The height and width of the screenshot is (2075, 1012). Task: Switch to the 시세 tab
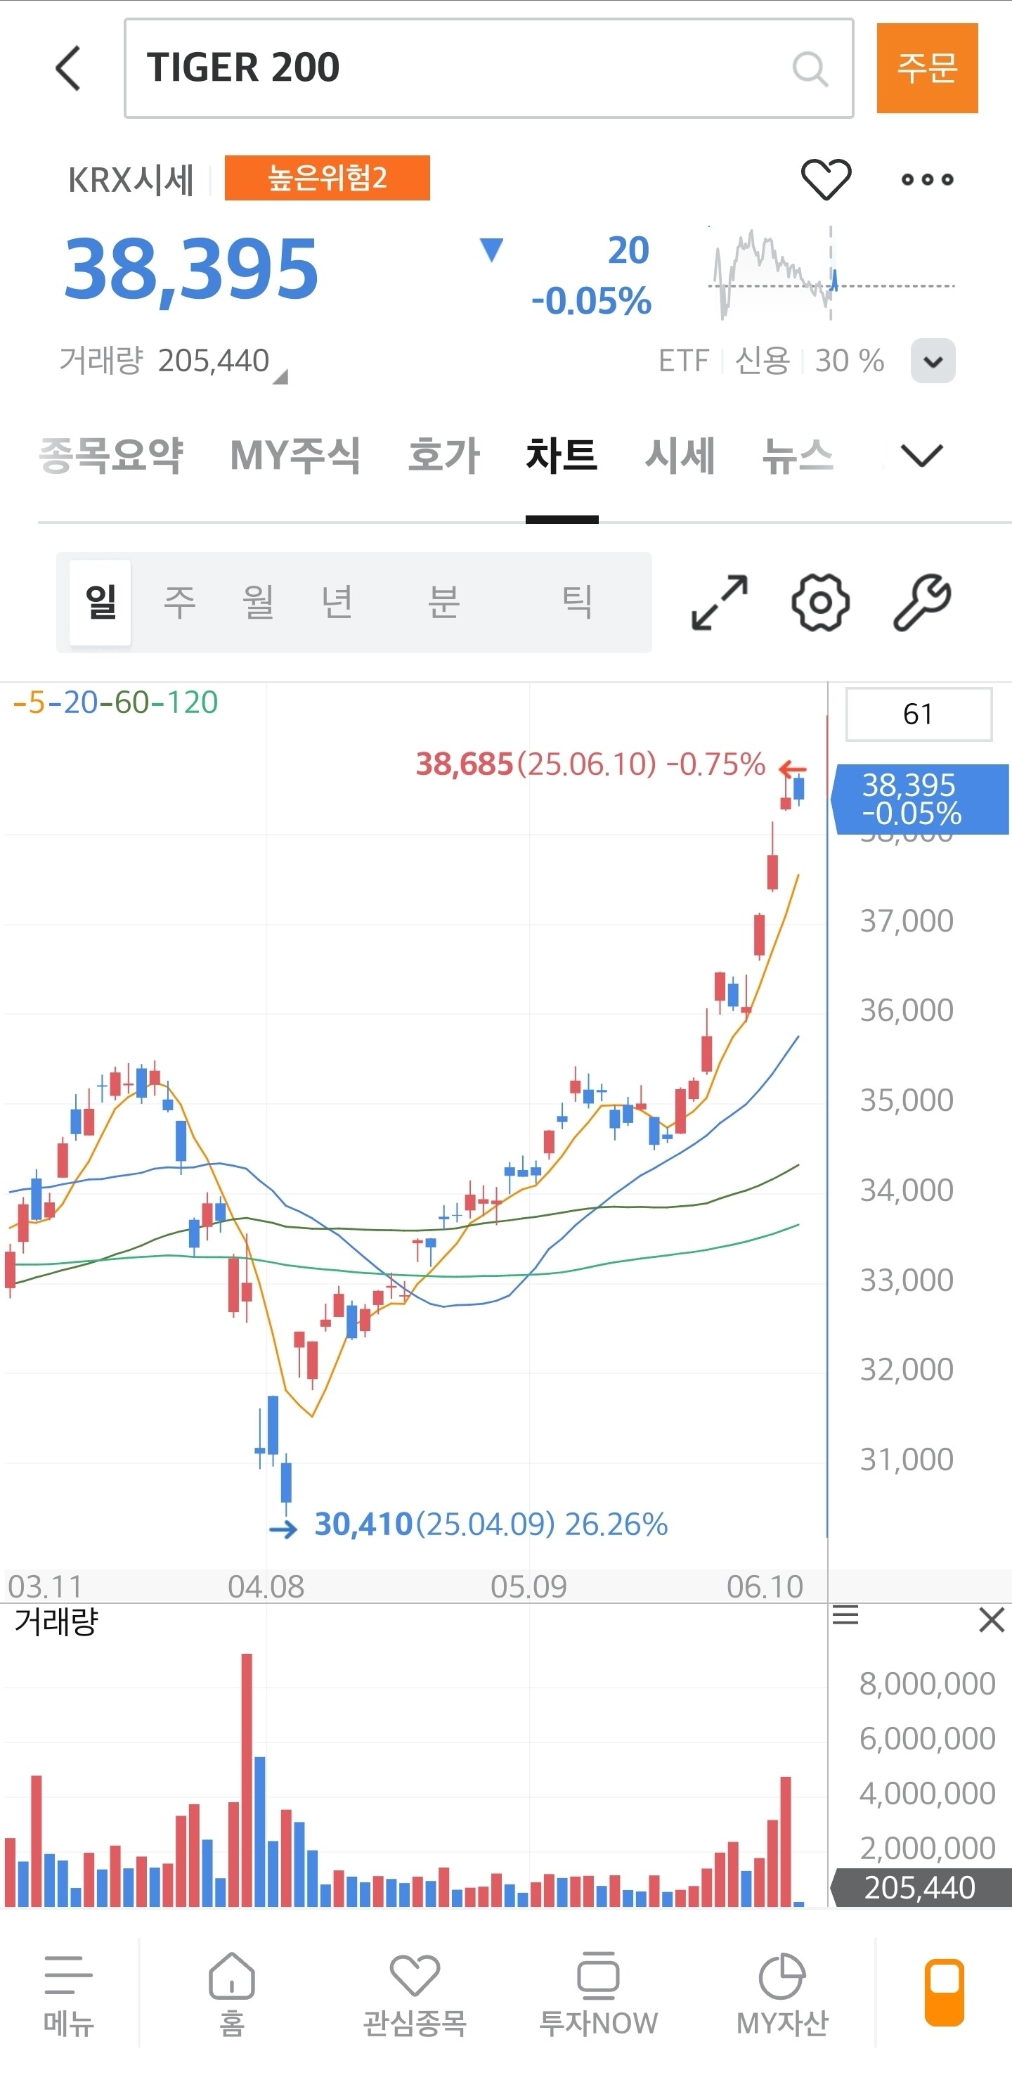pyautogui.click(x=680, y=456)
